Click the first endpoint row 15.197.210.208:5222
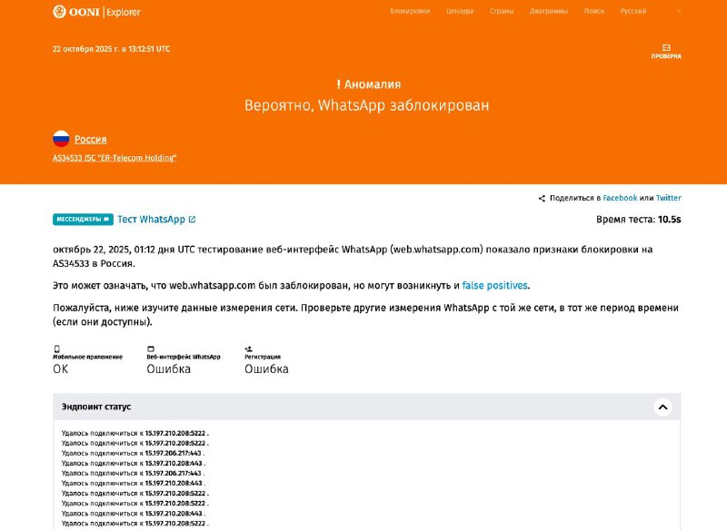This screenshot has height=530, width=727. pos(134,433)
